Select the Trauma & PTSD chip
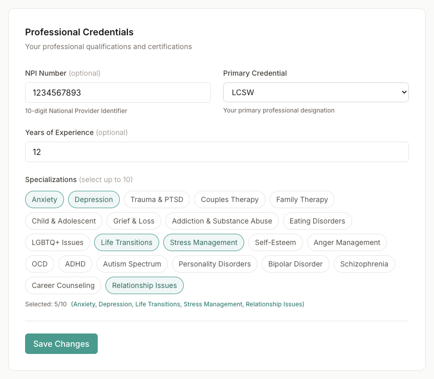Screen dimensions: 434x379 coord(157,199)
